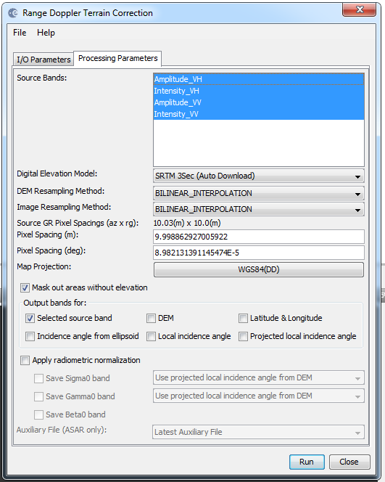
Task: Click the Save Gamma0 band checkbox
Action: point(38,396)
